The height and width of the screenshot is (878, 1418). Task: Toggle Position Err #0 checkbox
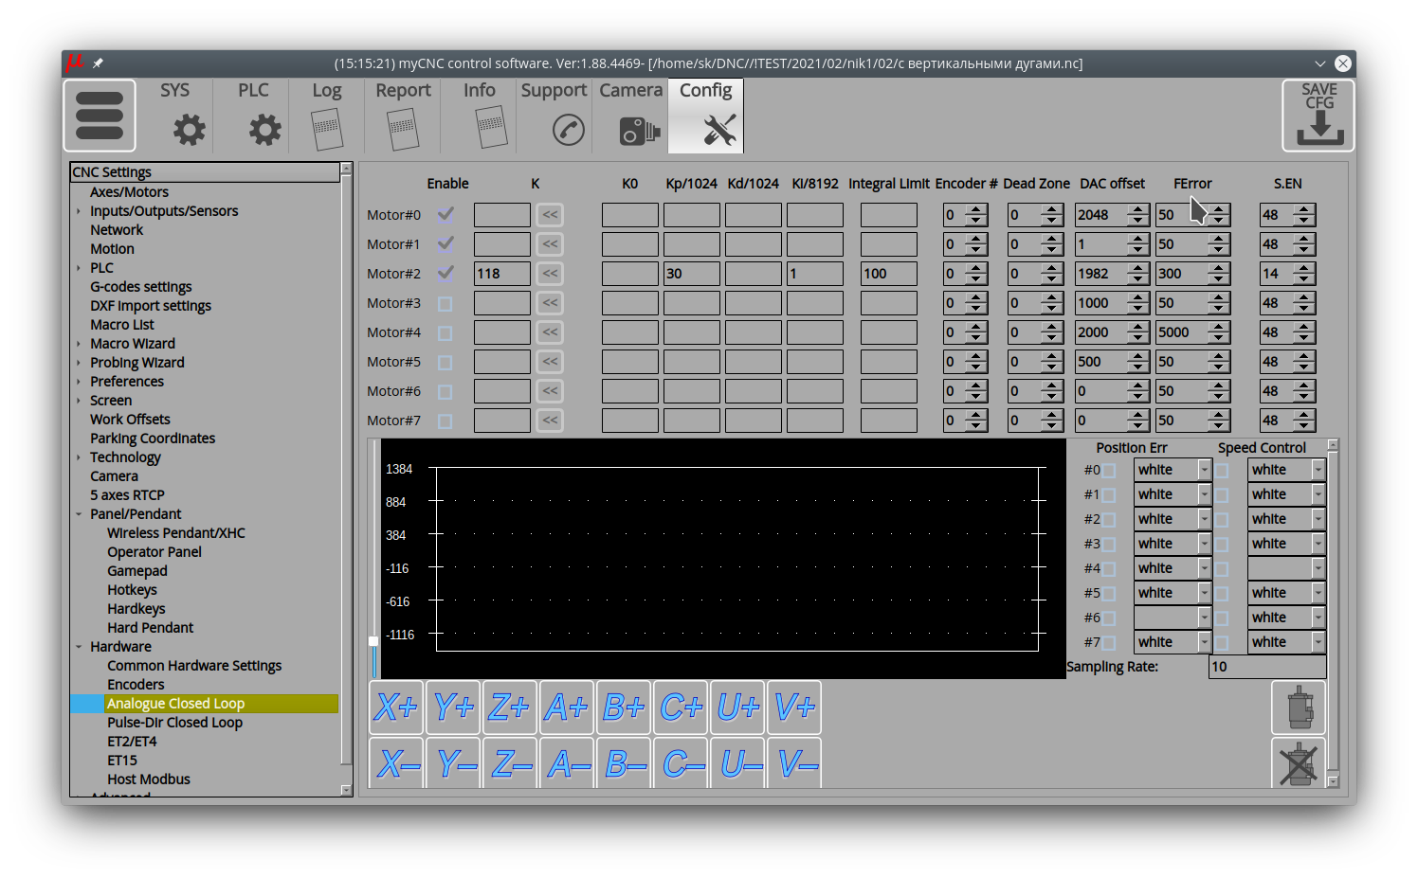coord(1109,471)
